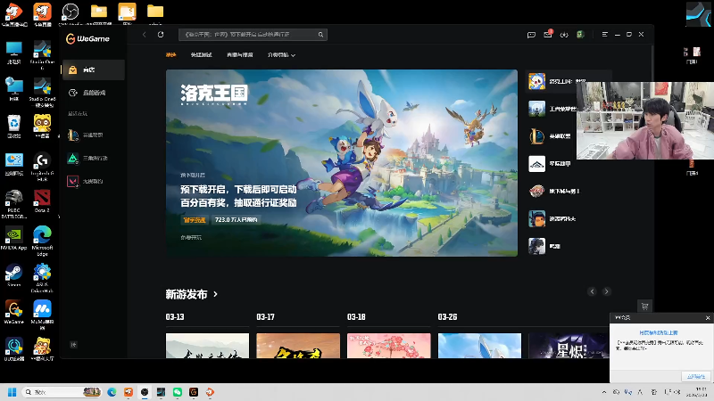Collapse the left sidebar using the bottom toggle
Screen dimensions: 714x401
pos(73,345)
